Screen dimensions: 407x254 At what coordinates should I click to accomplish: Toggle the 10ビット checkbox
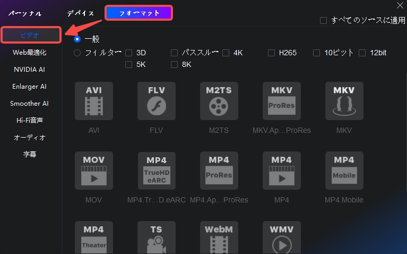316,53
